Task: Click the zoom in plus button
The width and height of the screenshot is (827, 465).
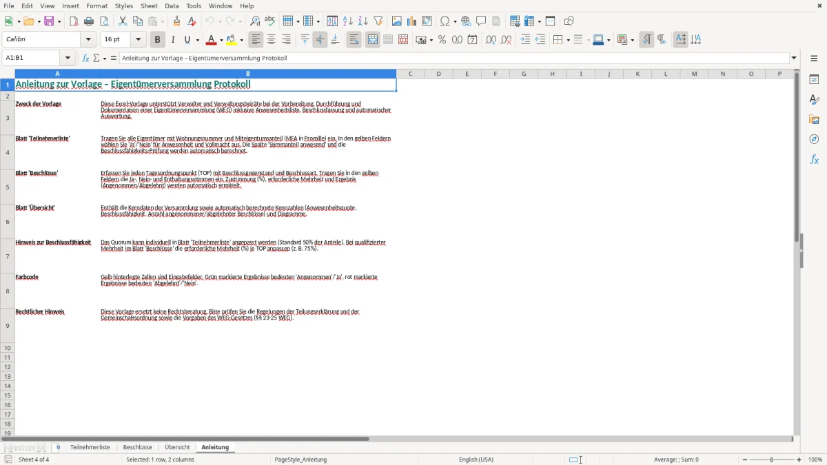Action: pyautogui.click(x=799, y=459)
